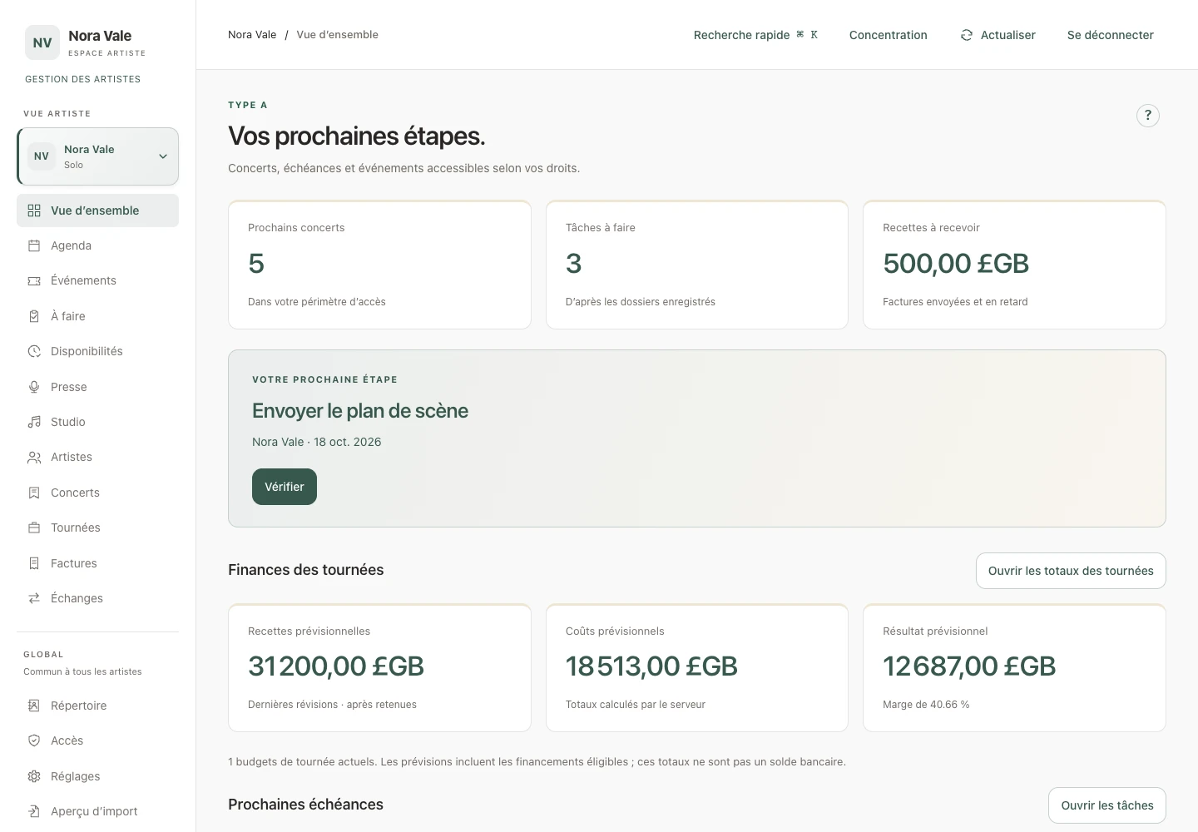Go to the Disponibilités section

point(97,351)
